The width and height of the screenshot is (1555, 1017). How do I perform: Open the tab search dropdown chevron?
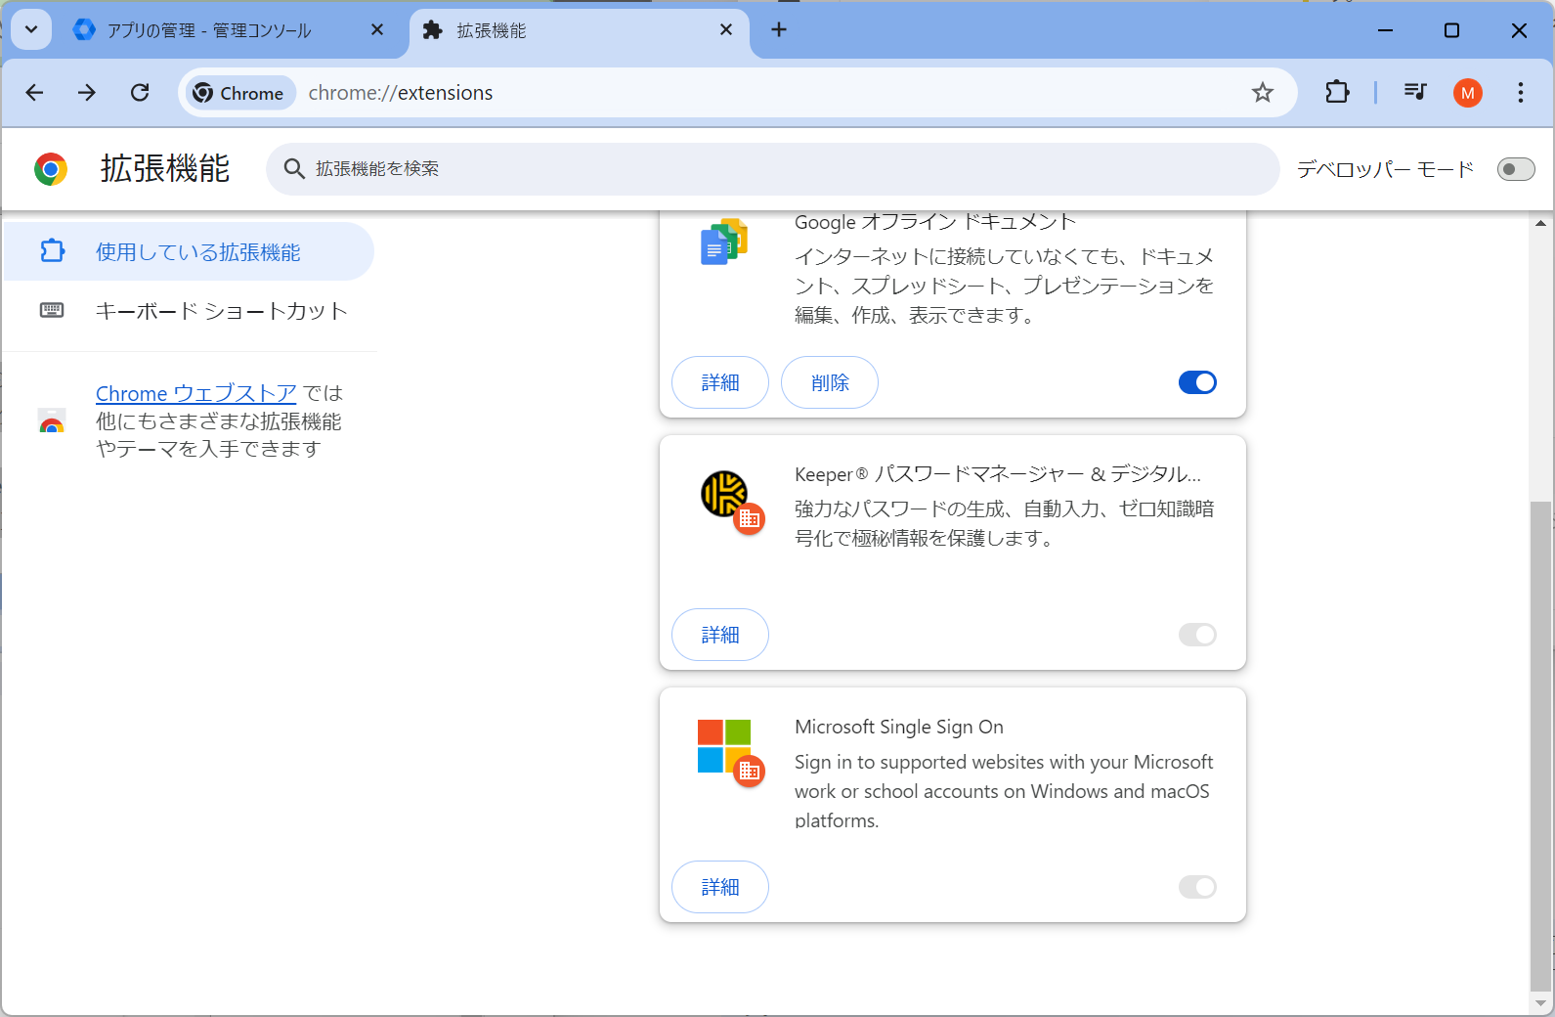coord(31,29)
